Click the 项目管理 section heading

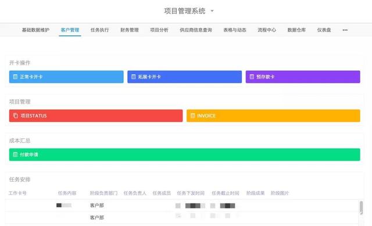(x=20, y=102)
